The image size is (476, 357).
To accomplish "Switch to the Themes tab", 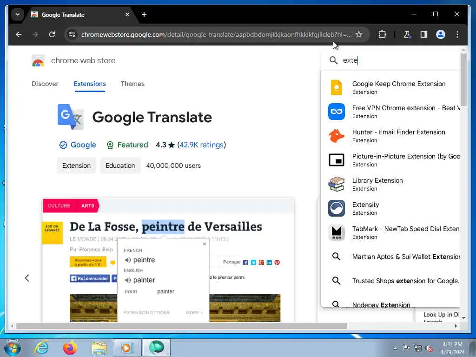I will click(132, 84).
